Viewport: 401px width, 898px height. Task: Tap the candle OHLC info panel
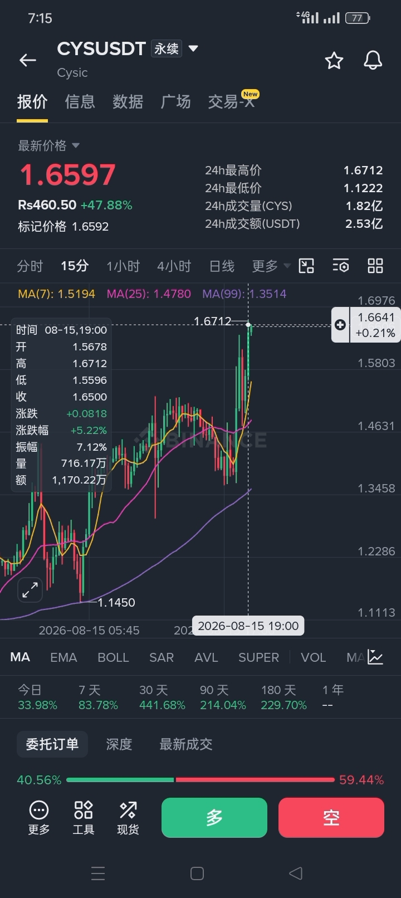pos(61,405)
